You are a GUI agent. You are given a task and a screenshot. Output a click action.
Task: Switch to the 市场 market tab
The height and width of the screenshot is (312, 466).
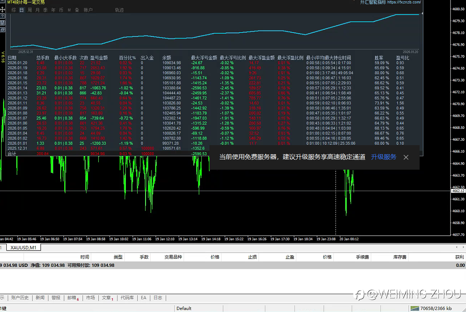pos(90,298)
